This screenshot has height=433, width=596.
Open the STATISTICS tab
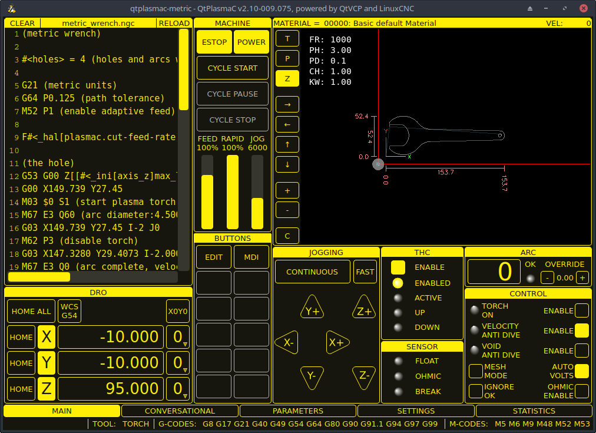(x=534, y=411)
